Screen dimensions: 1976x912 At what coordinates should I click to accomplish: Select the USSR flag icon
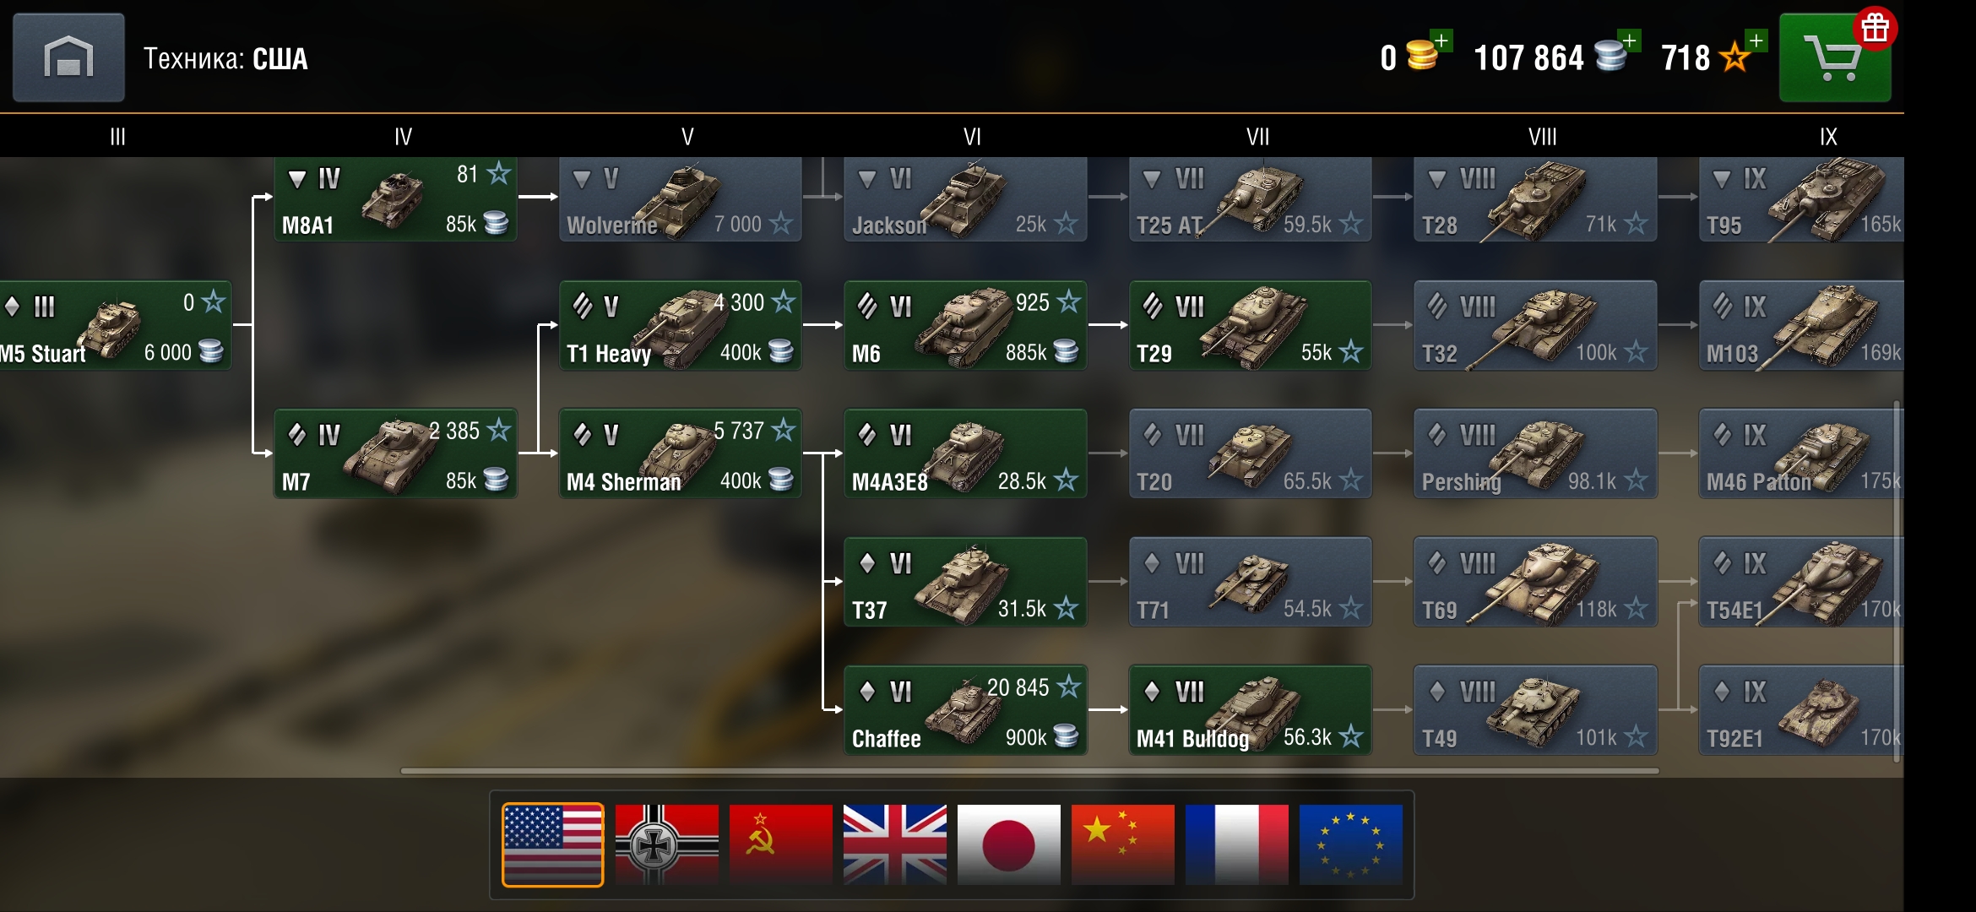coord(781,844)
